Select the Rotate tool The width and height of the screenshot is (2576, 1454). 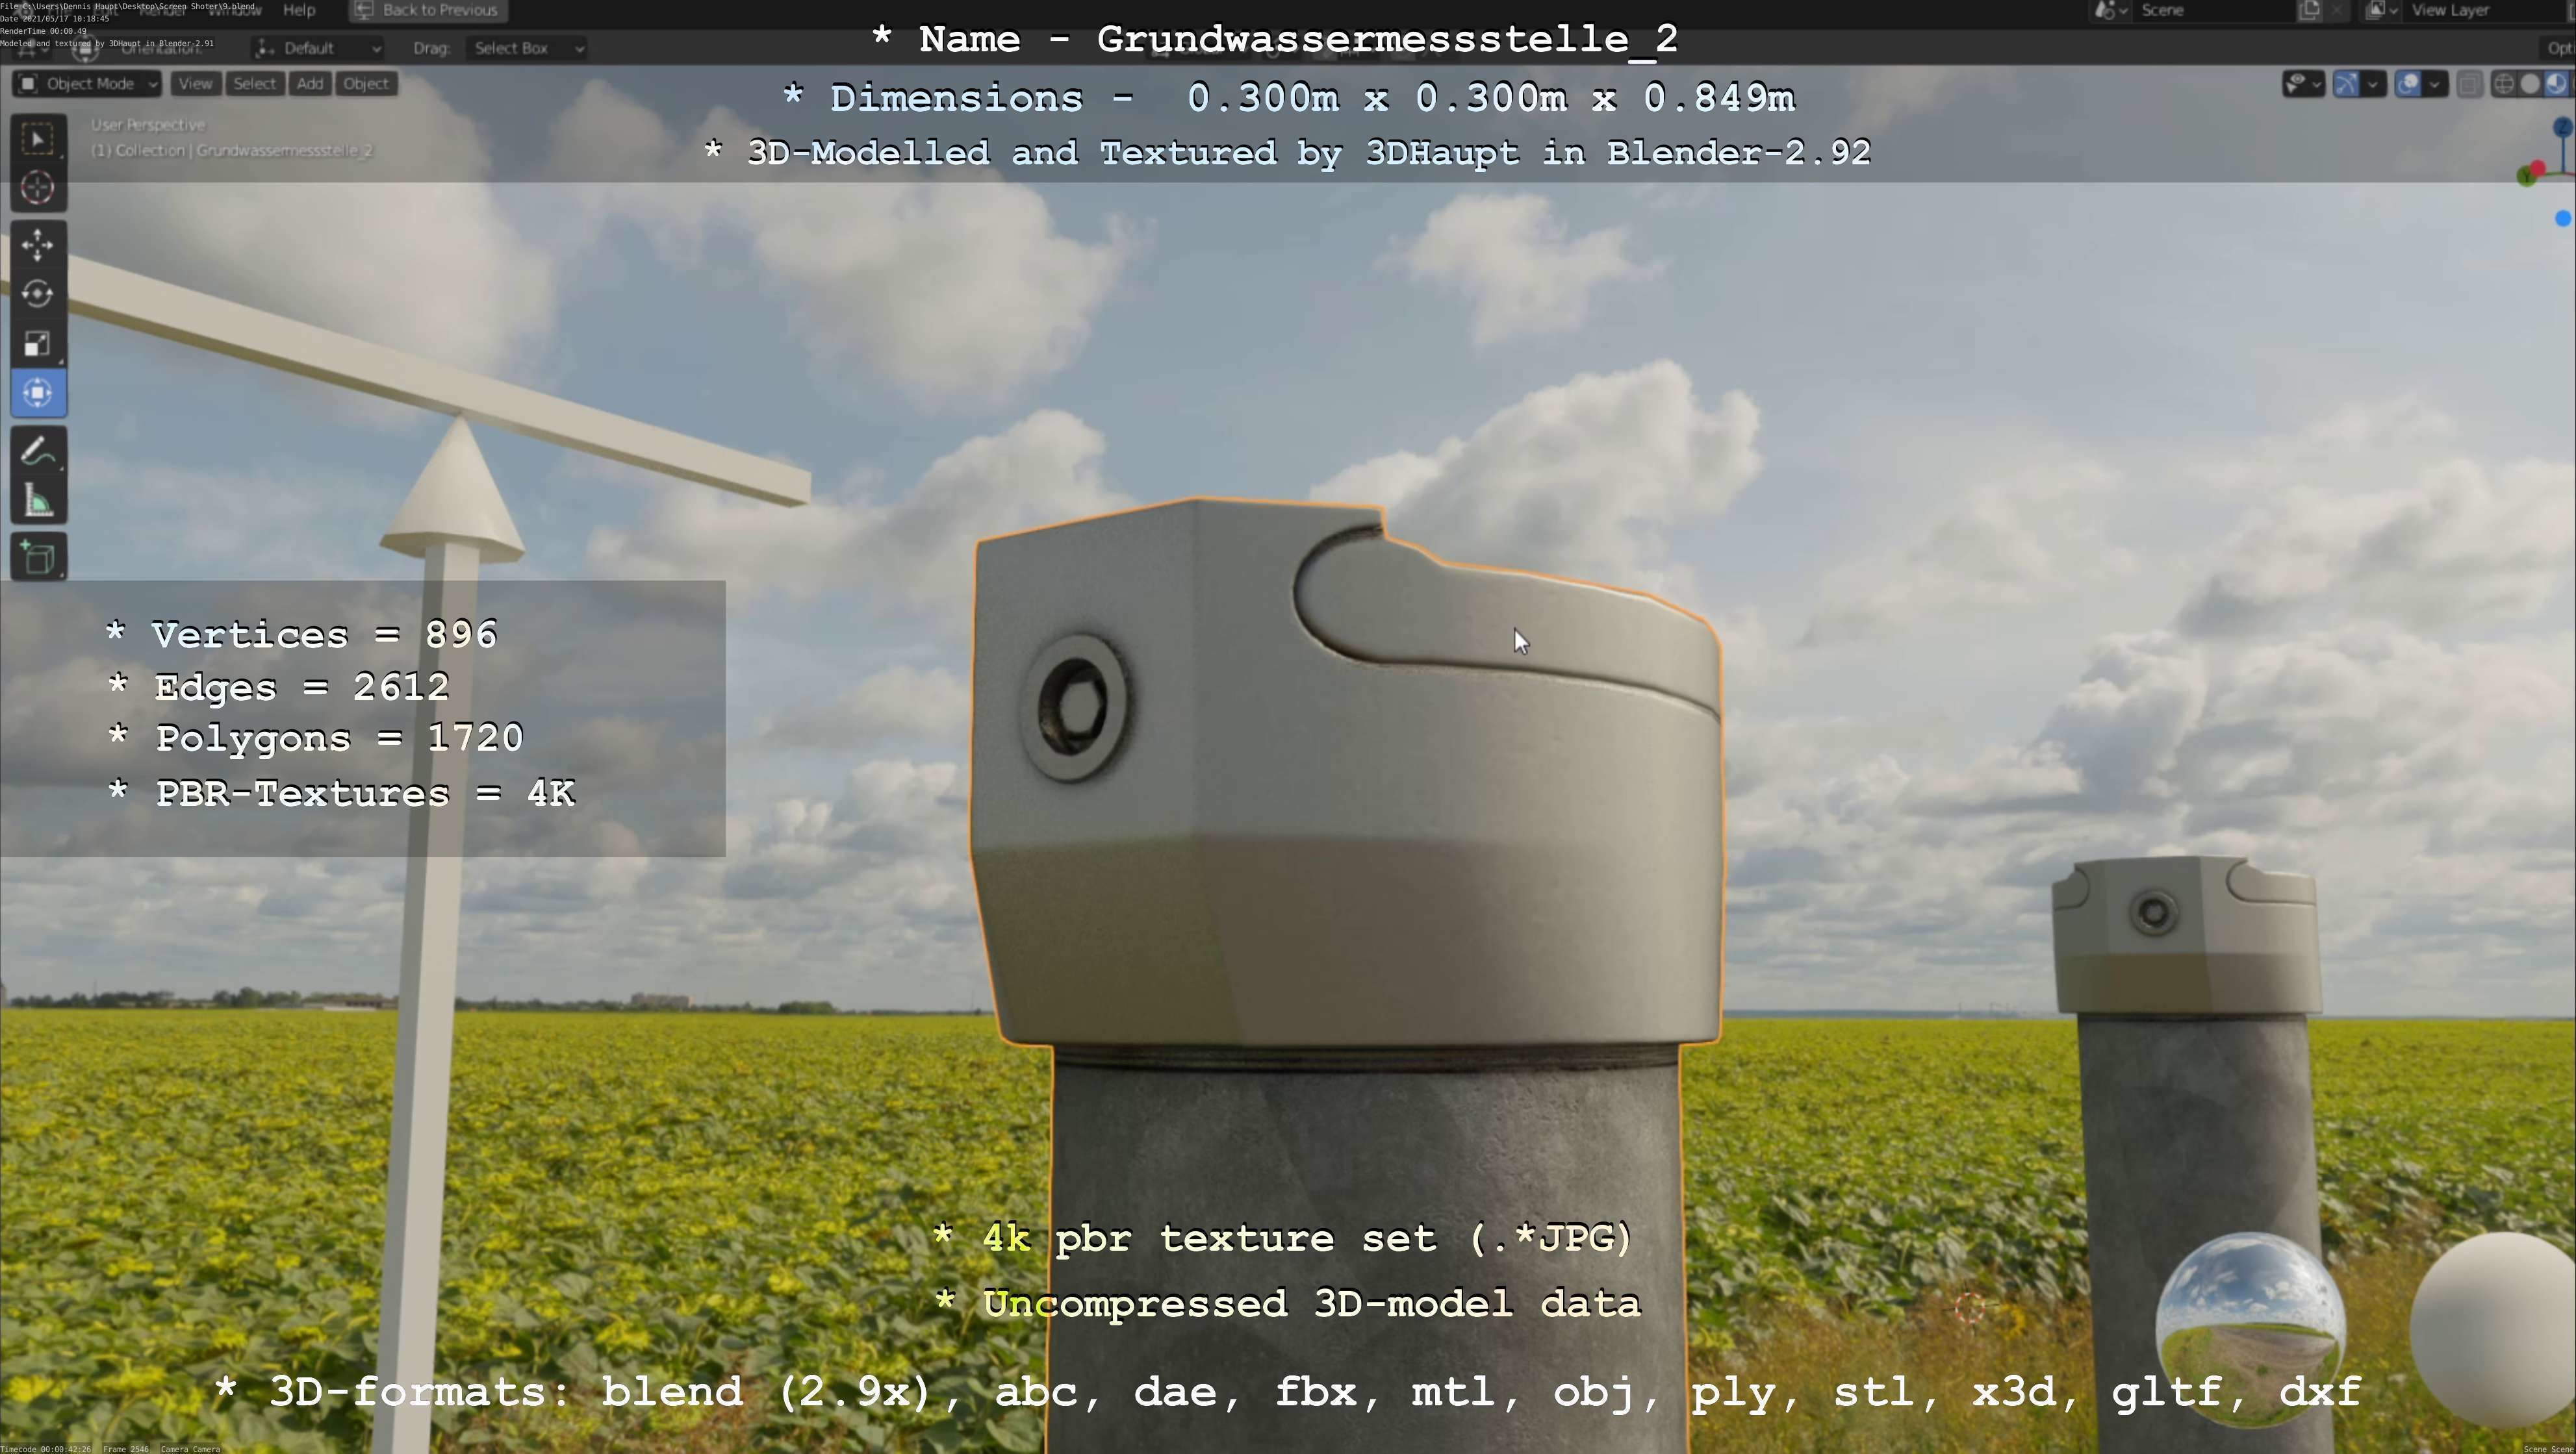click(x=38, y=294)
